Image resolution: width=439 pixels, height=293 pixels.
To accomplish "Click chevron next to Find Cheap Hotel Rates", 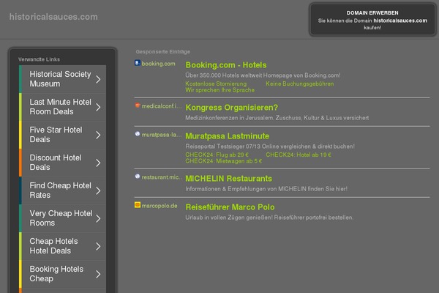I will point(98,190).
